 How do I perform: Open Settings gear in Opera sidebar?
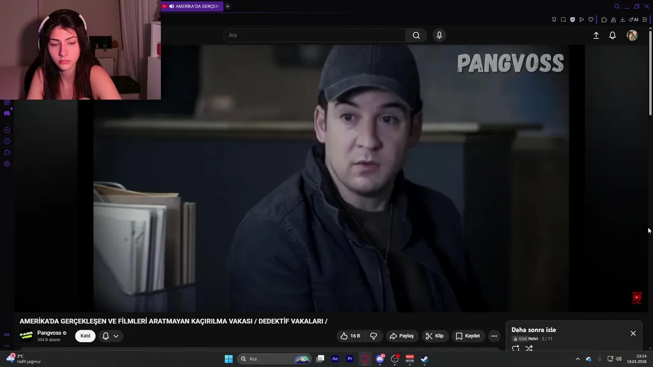pyautogui.click(x=7, y=164)
